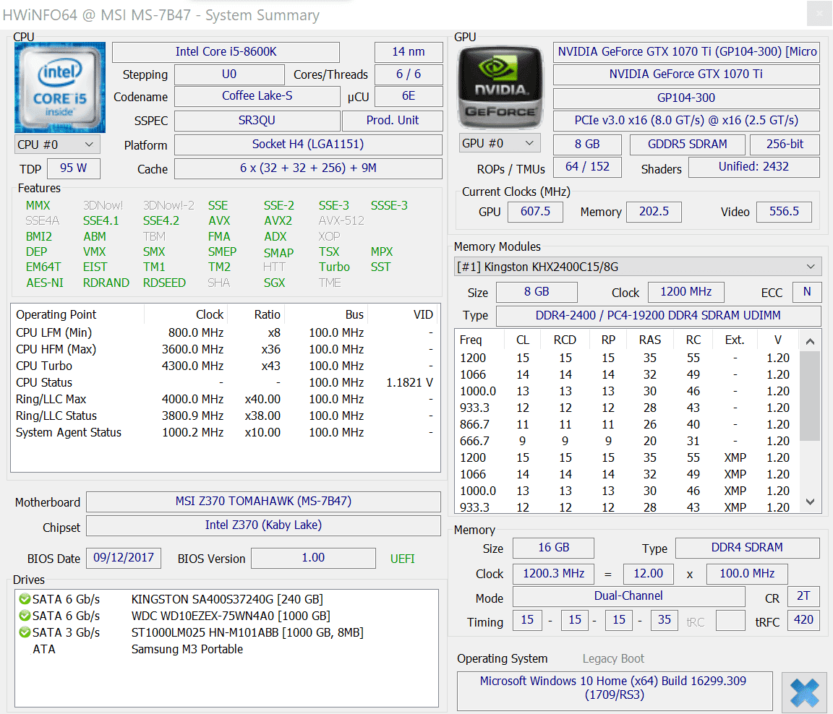The image size is (833, 714).
Task: Click the GPU clock 607.5 value
Action: pos(536,212)
